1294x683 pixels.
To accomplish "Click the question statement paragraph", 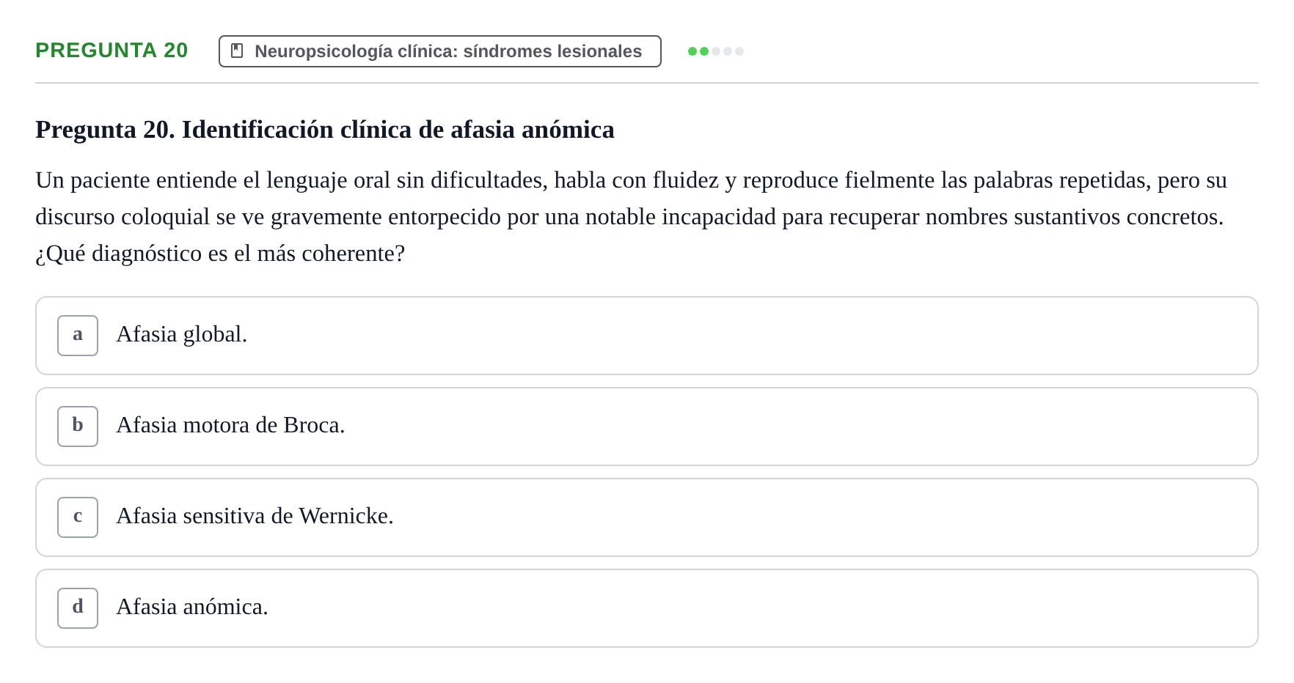I will pyautogui.click(x=631, y=217).
